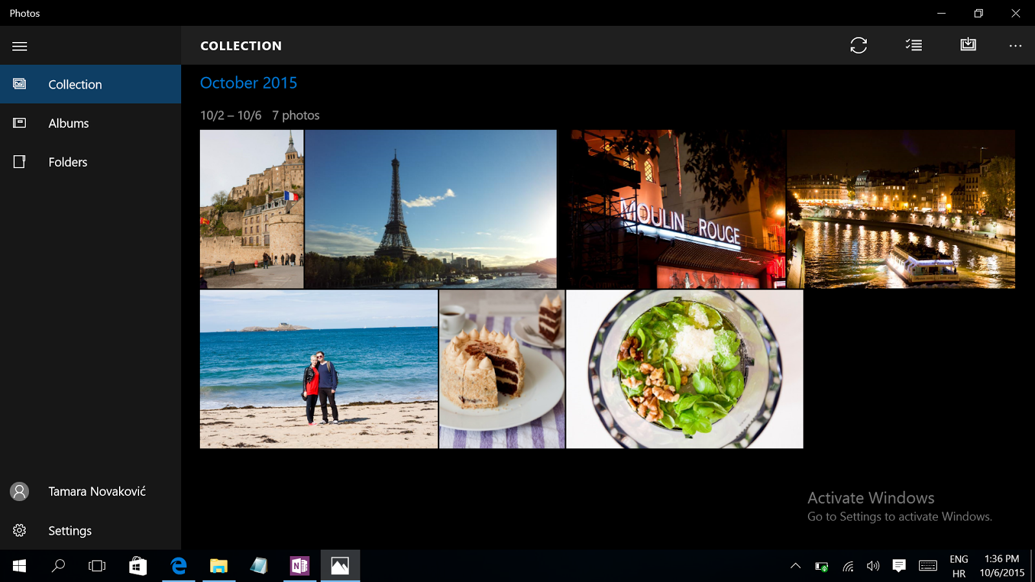Open the green salad bowl photo
Viewport: 1035px width, 582px height.
tap(684, 369)
